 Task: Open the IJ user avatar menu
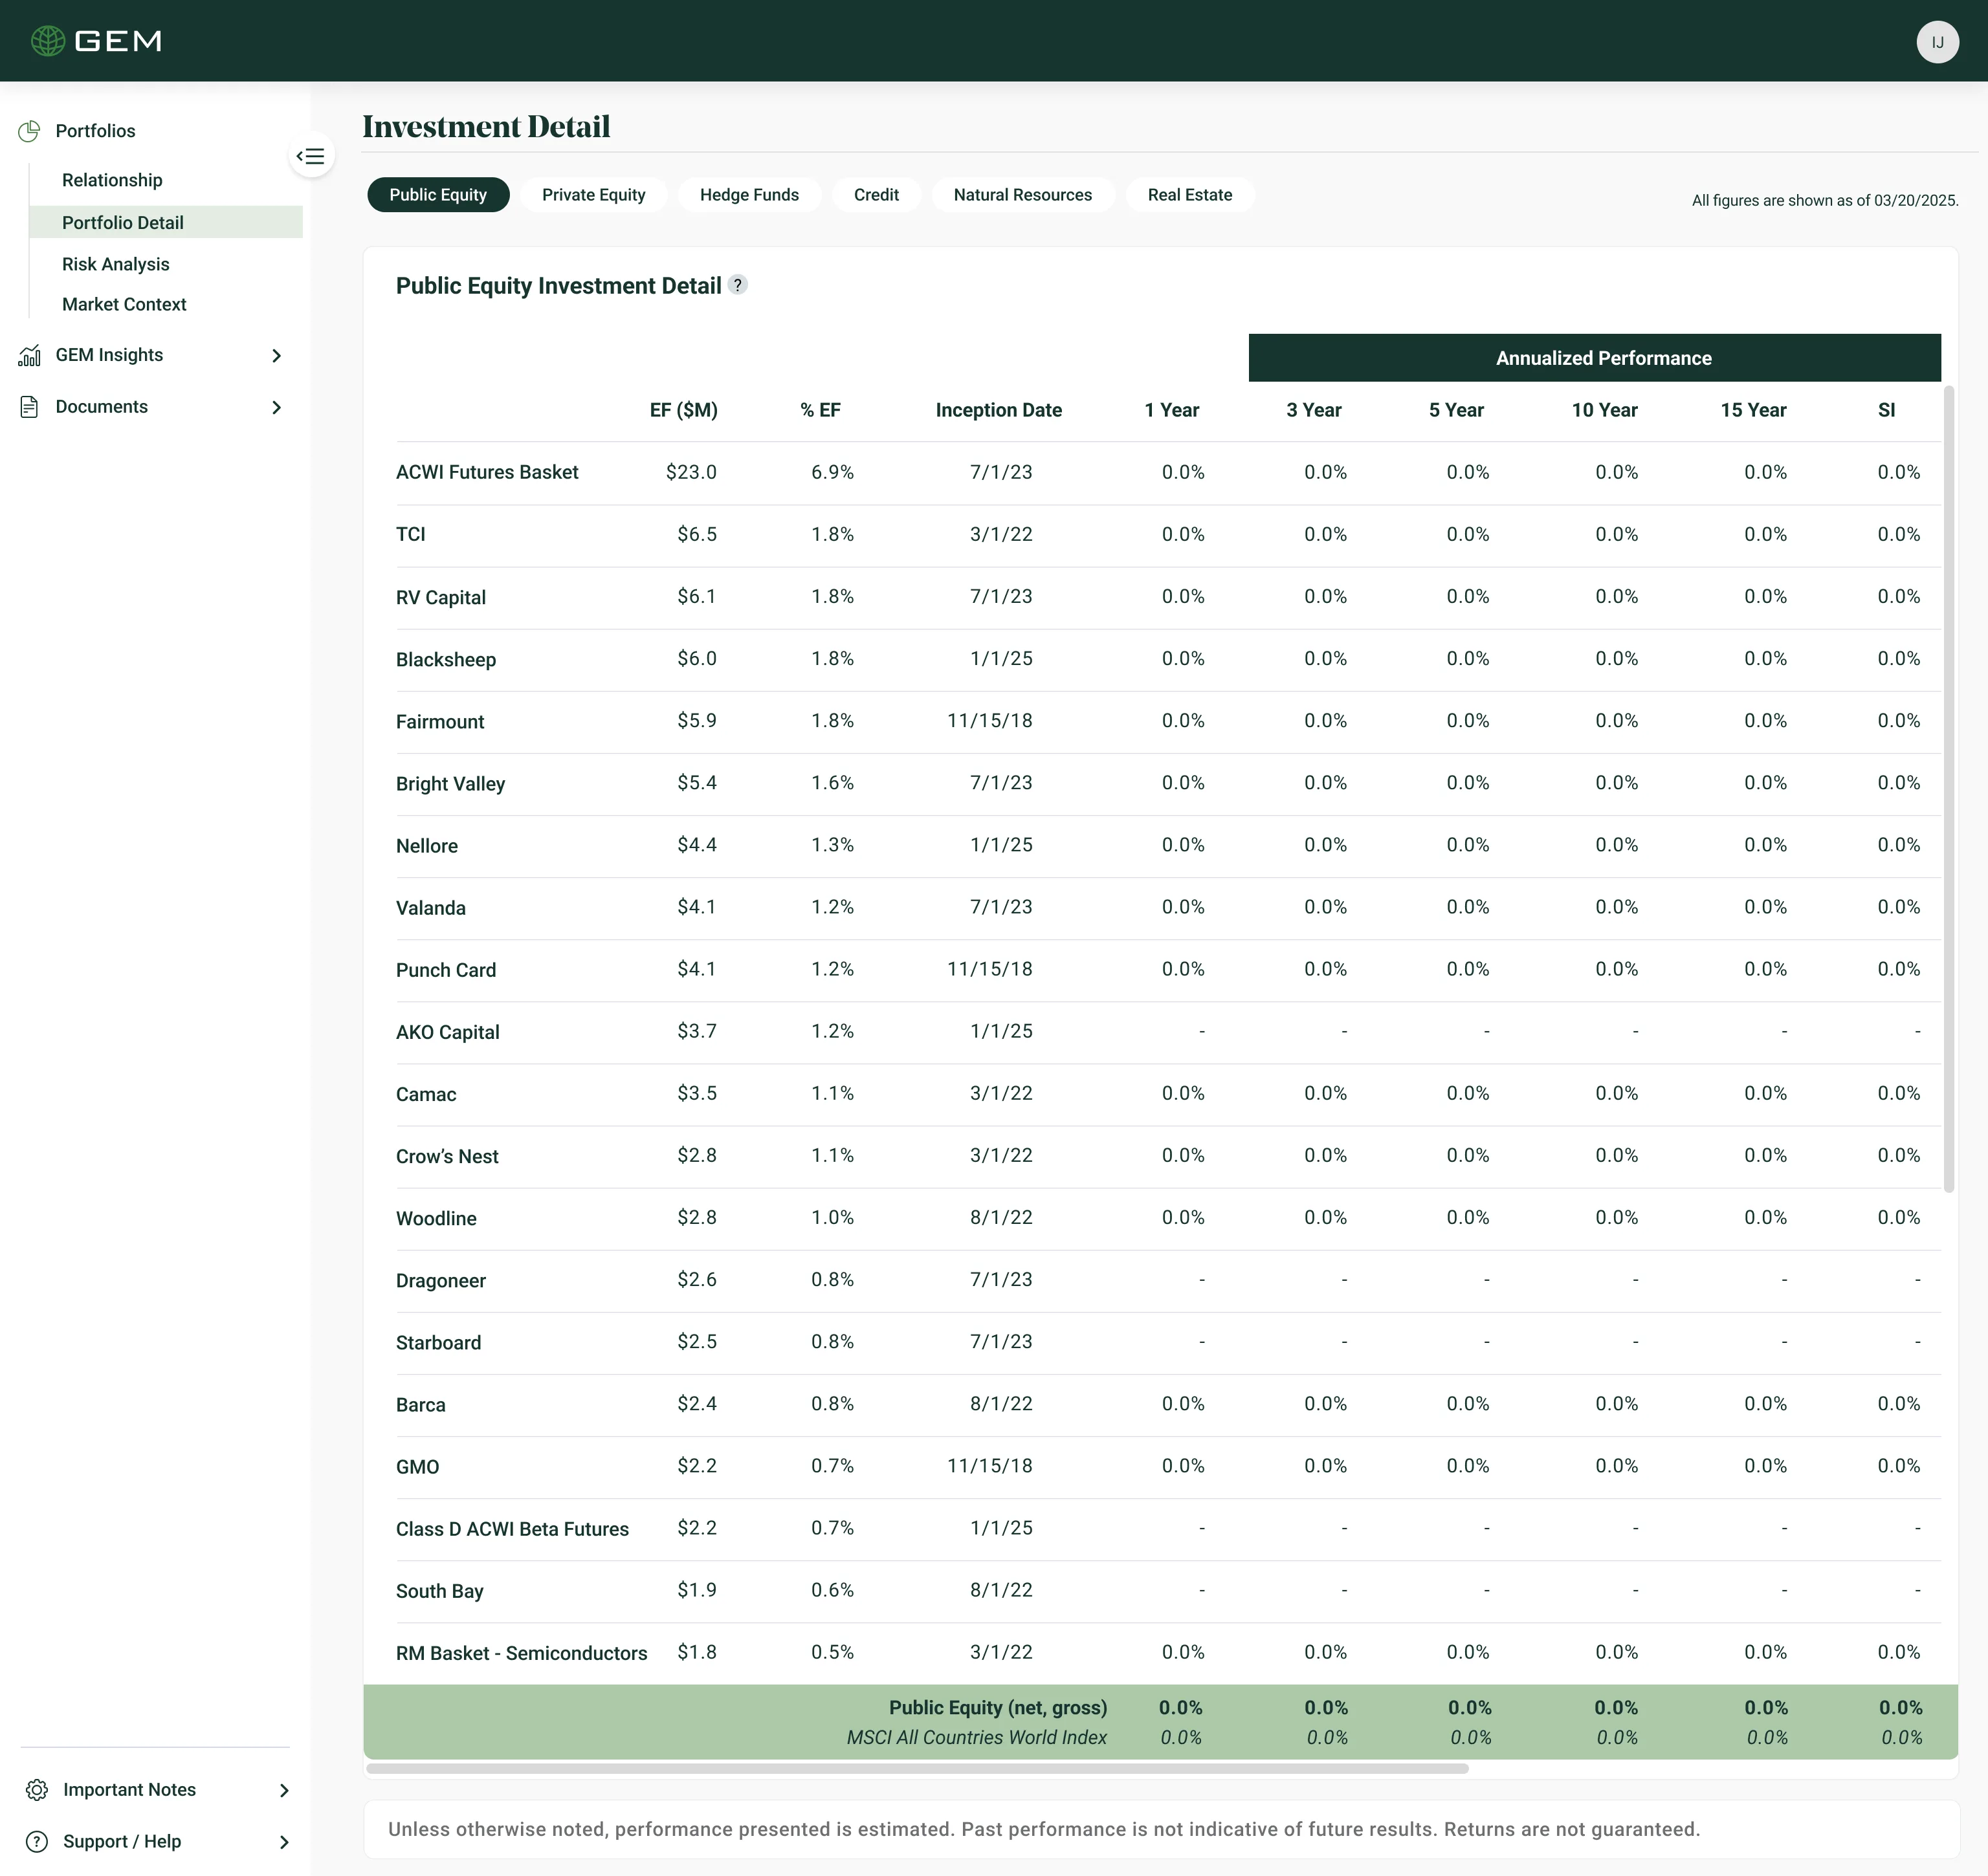click(x=1937, y=42)
